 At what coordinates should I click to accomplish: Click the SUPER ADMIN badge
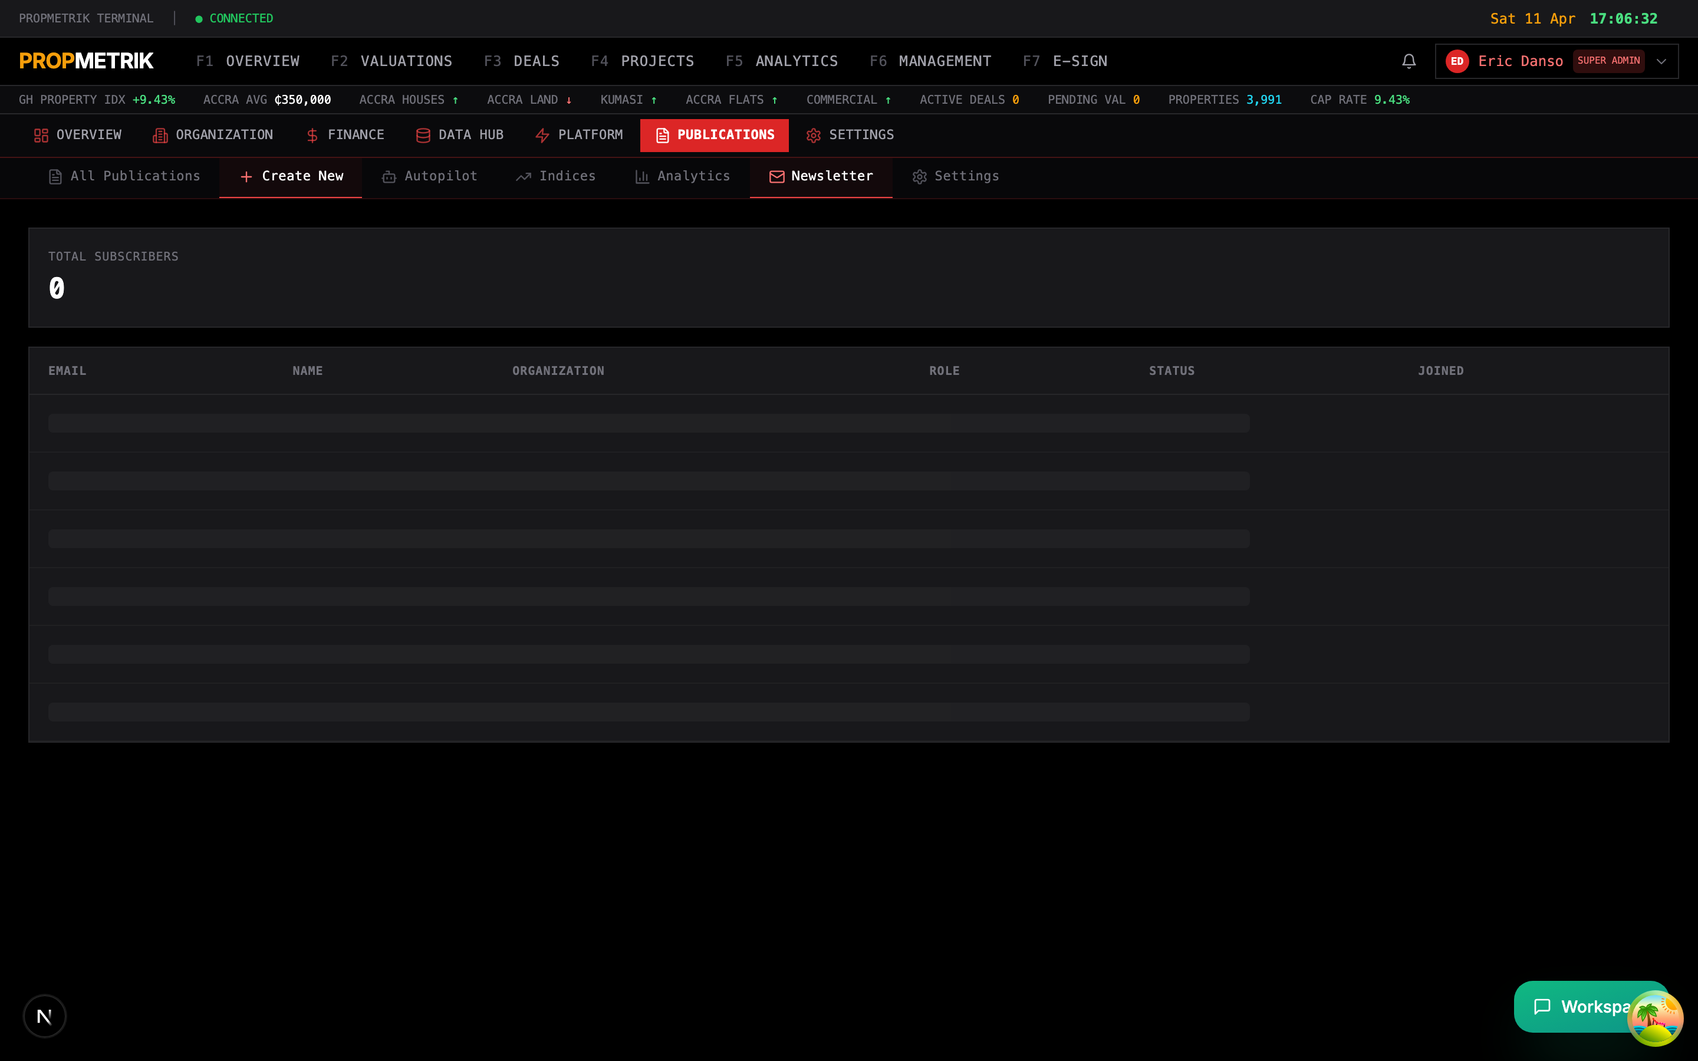point(1608,61)
